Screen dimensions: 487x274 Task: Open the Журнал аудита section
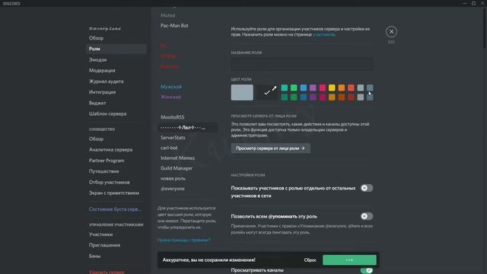[116, 81]
